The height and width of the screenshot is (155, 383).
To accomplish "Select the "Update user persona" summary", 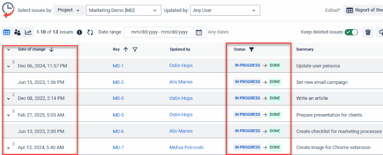I will [318, 66].
